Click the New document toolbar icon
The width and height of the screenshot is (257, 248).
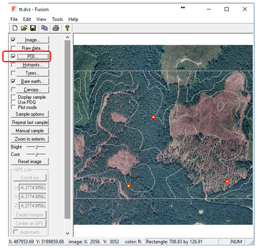click(x=15, y=28)
